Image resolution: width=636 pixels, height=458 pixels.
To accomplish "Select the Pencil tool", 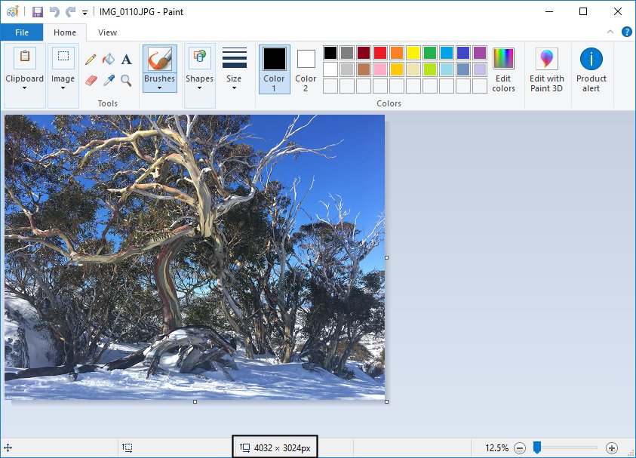I will click(x=91, y=59).
